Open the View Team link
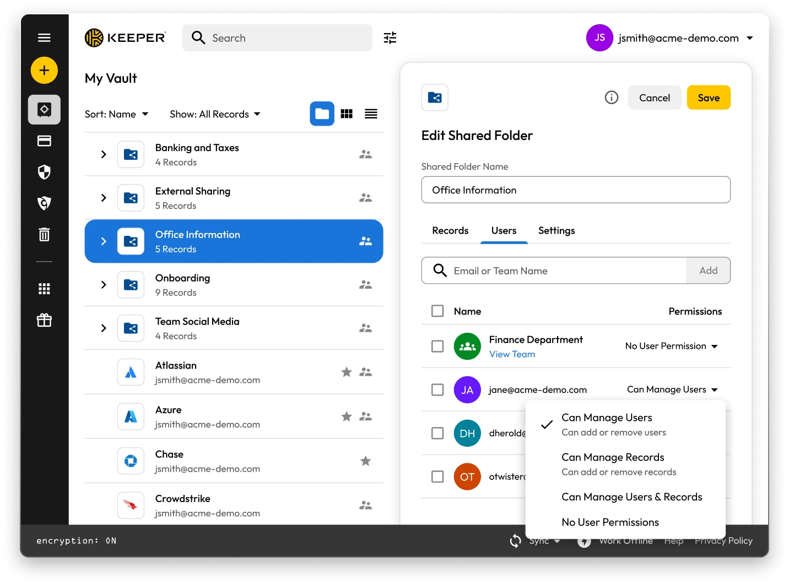The height and width of the screenshot is (584, 789). [x=512, y=354]
